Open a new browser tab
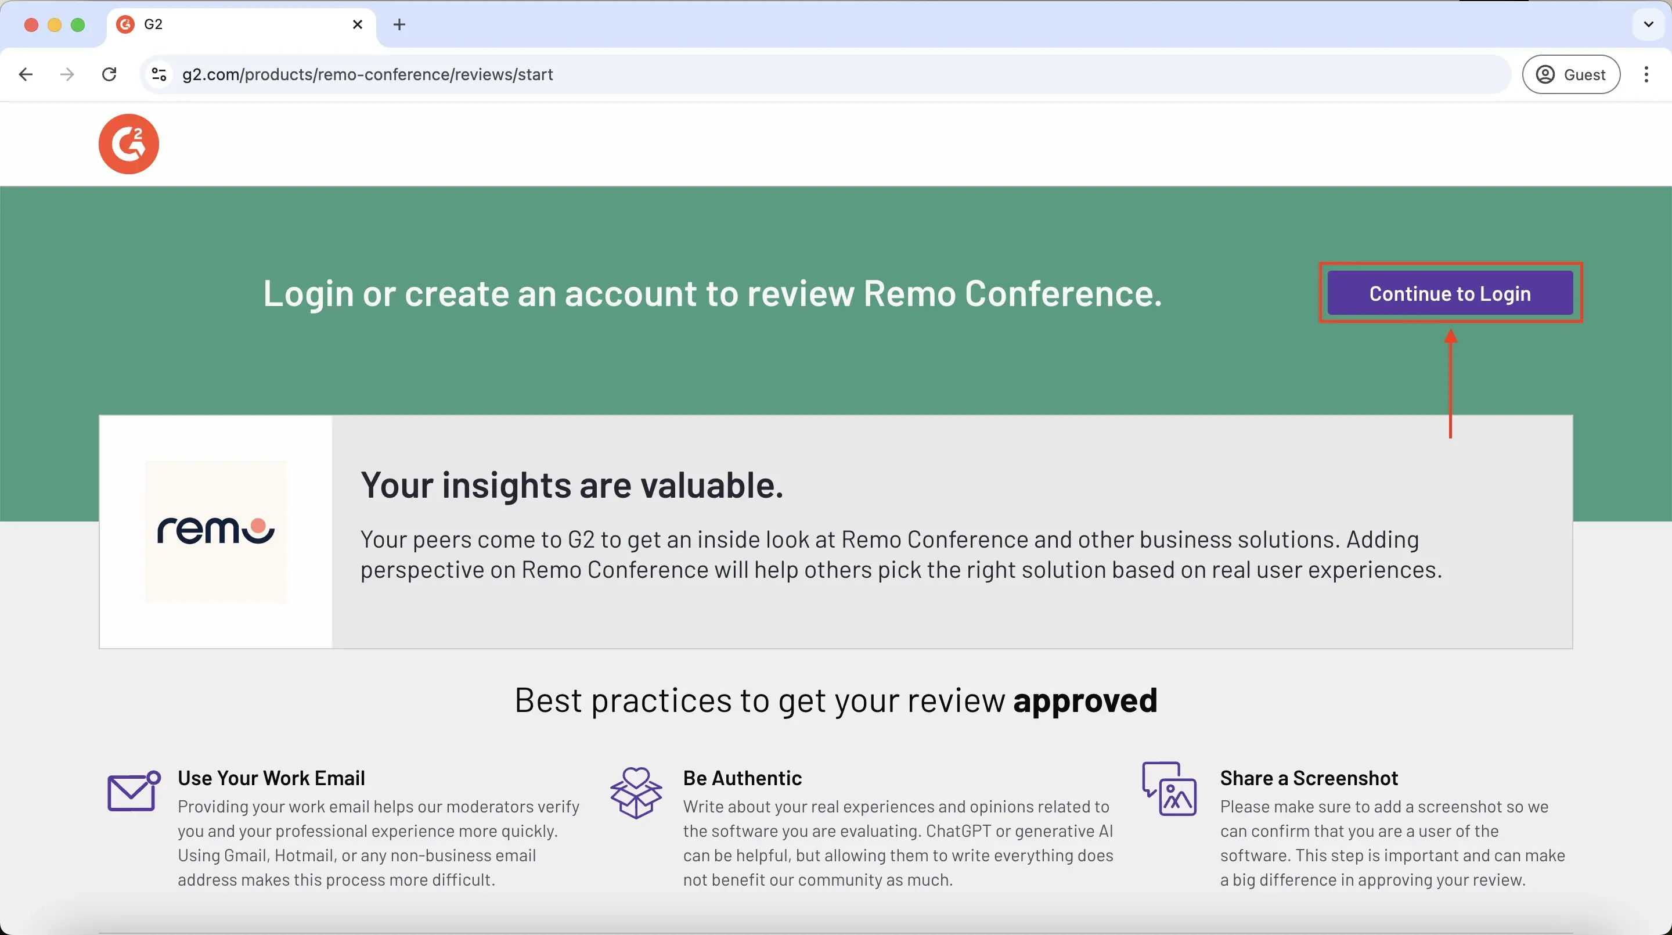This screenshot has width=1672, height=935. [399, 24]
